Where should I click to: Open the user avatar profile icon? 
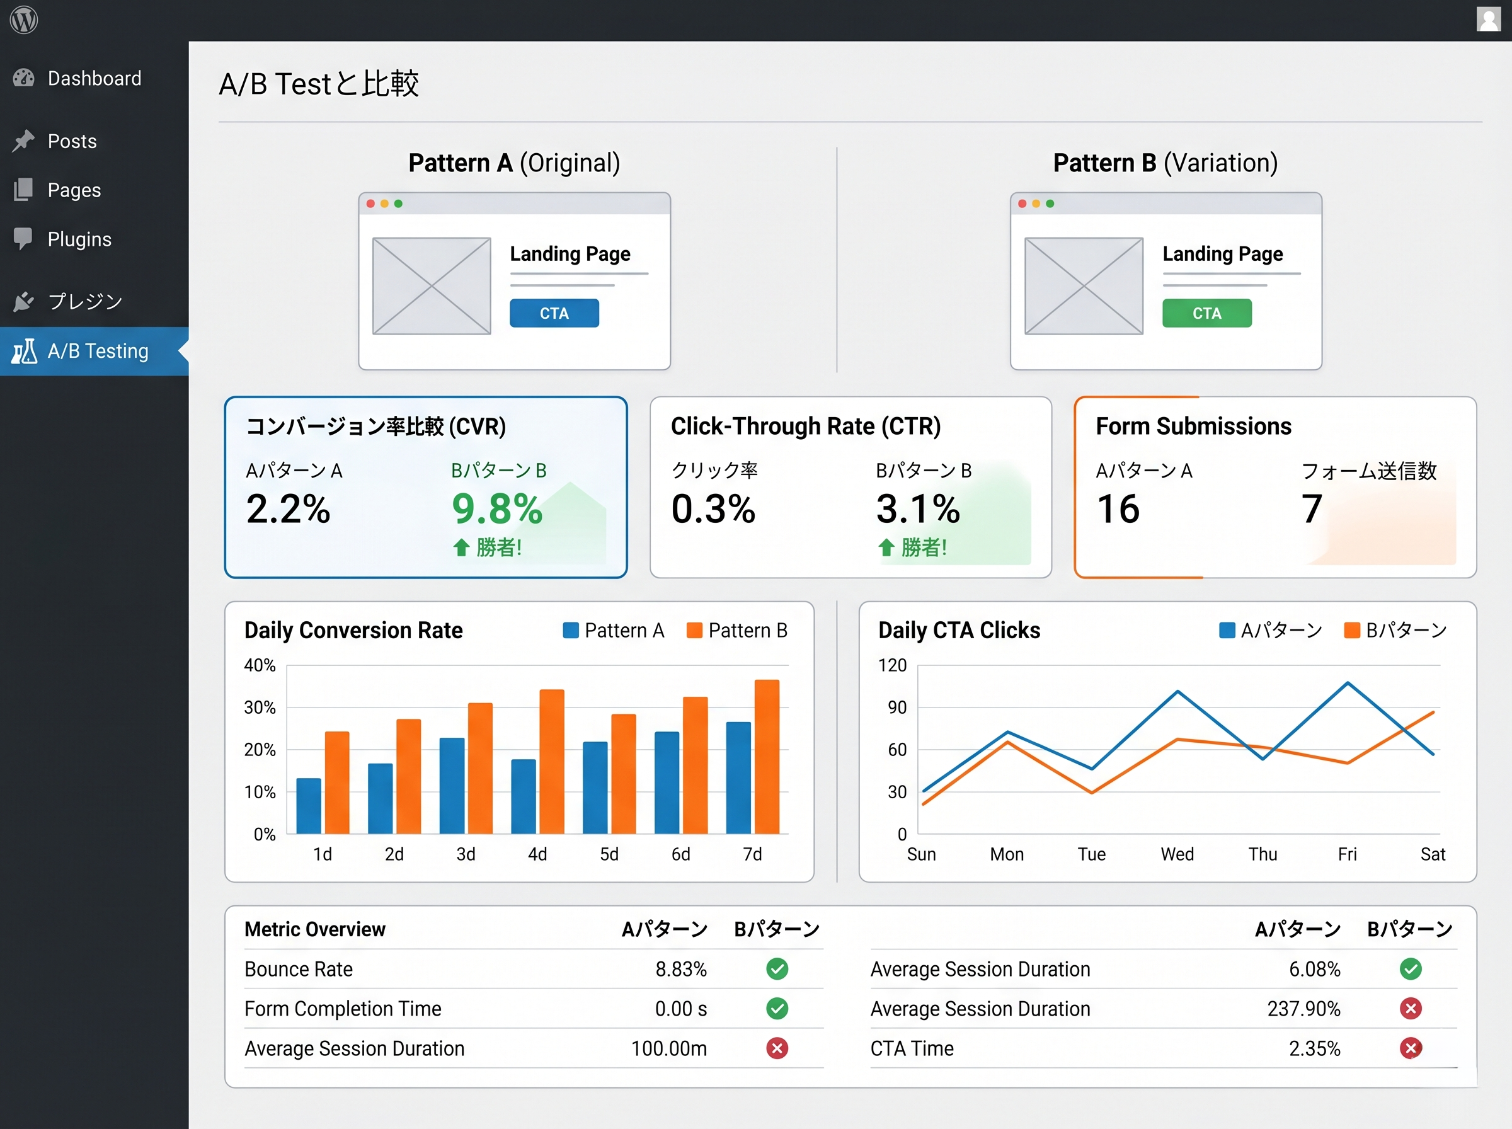[1488, 19]
